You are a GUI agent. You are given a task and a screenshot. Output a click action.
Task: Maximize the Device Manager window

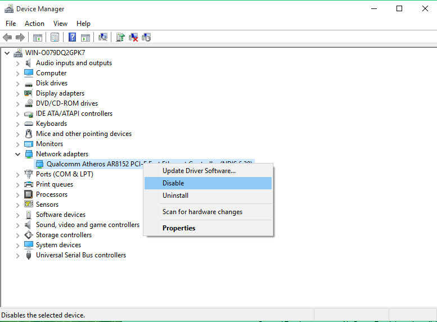399,8
